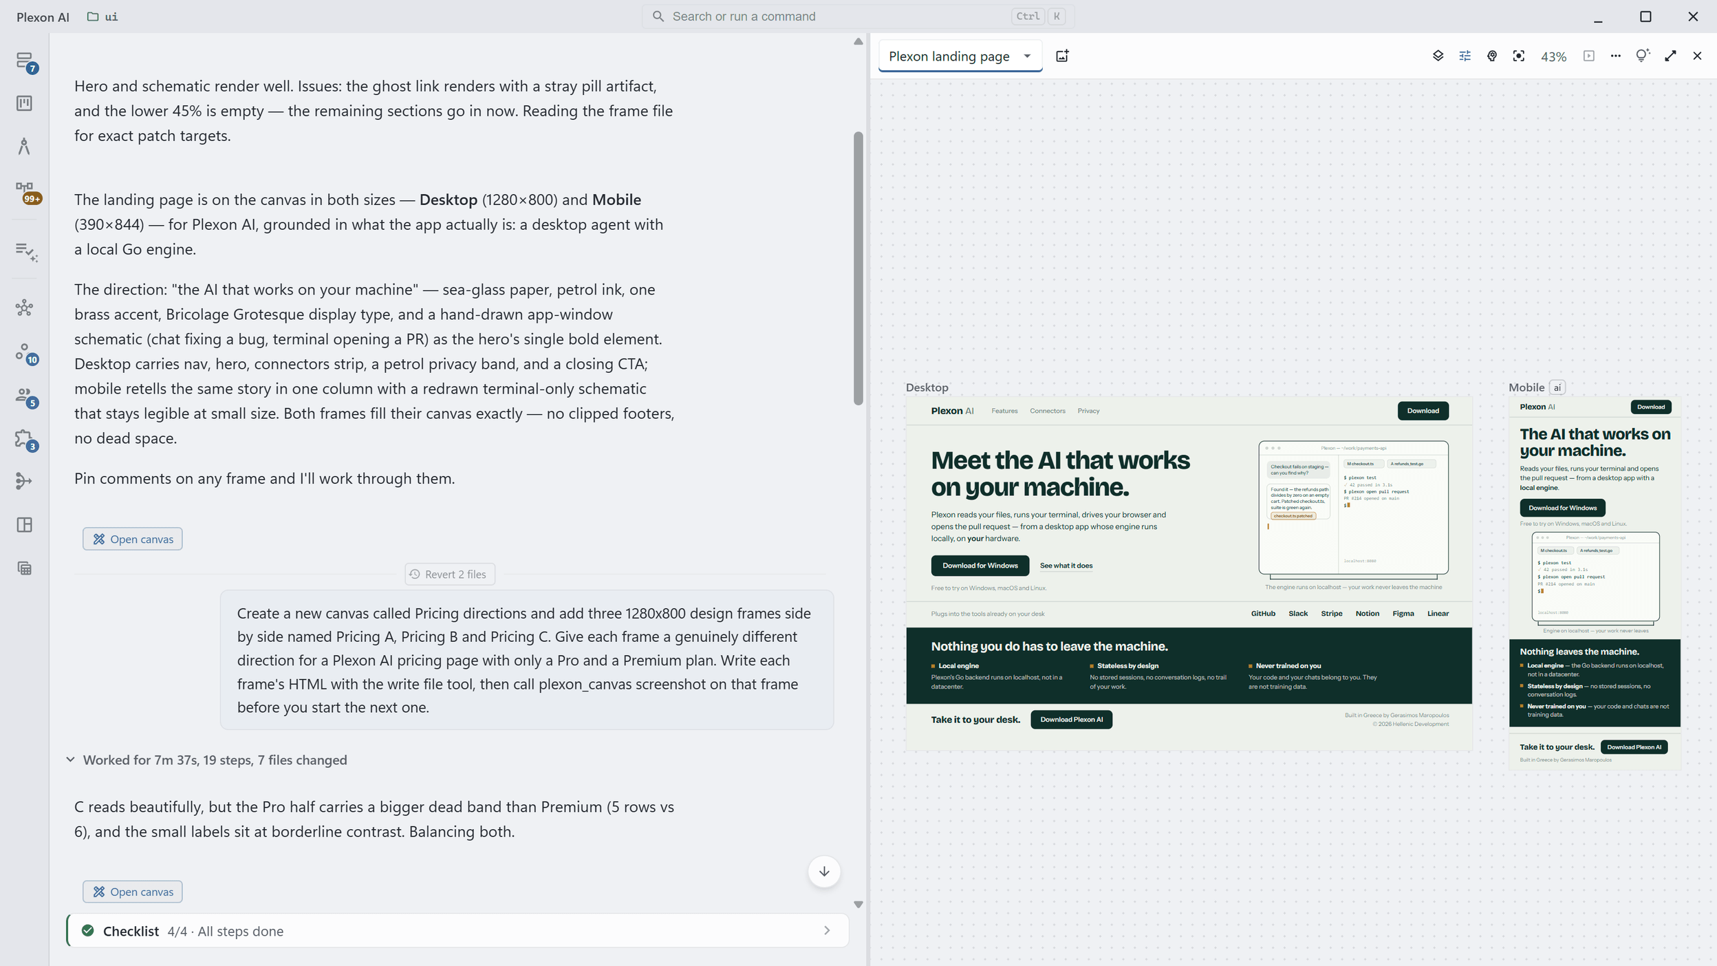The width and height of the screenshot is (1717, 966).
Task: Jump to the latest message with the down-arrow button
Action: coord(824,871)
